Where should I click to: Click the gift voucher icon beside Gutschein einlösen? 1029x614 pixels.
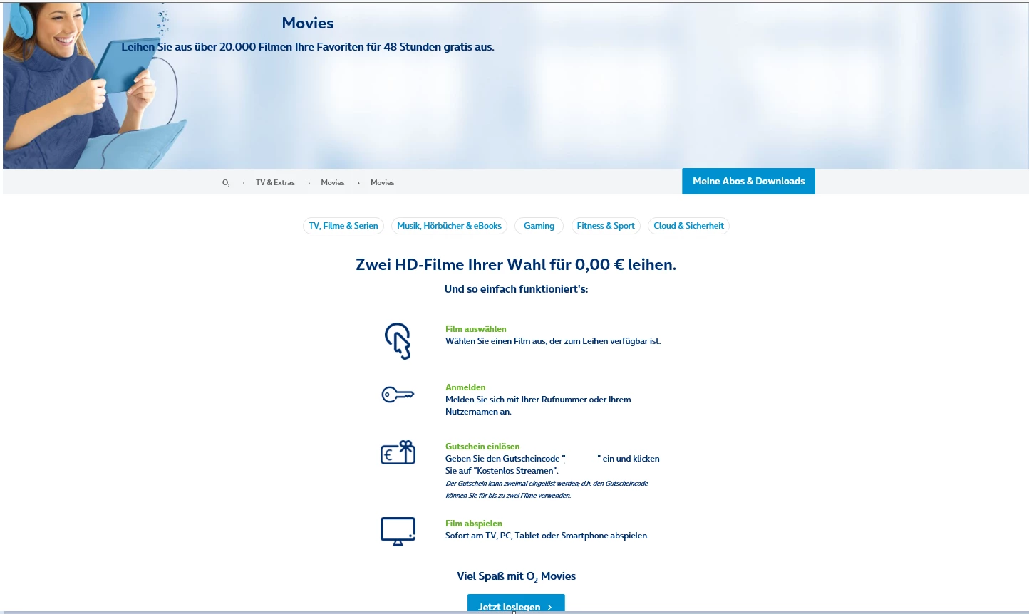tap(398, 452)
